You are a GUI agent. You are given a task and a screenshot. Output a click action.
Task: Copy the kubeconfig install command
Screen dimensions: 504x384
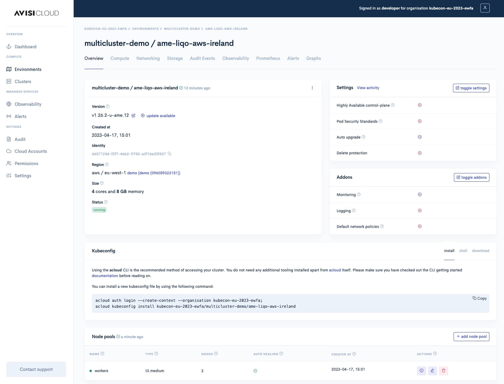(480, 299)
